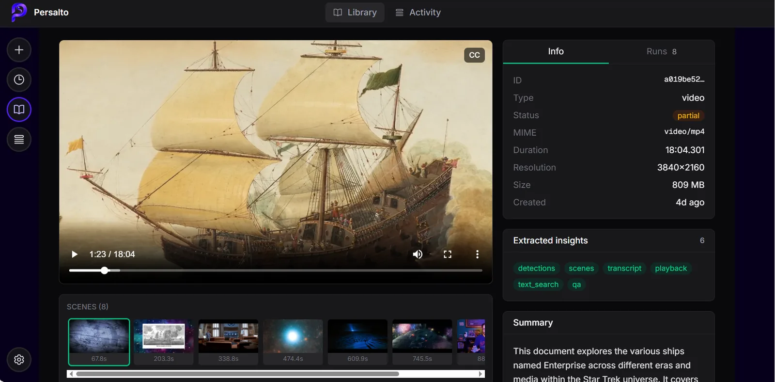Click the Size value 809 MB
The image size is (775, 382).
[x=688, y=185]
